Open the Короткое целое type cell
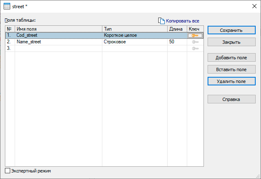 tap(134, 36)
